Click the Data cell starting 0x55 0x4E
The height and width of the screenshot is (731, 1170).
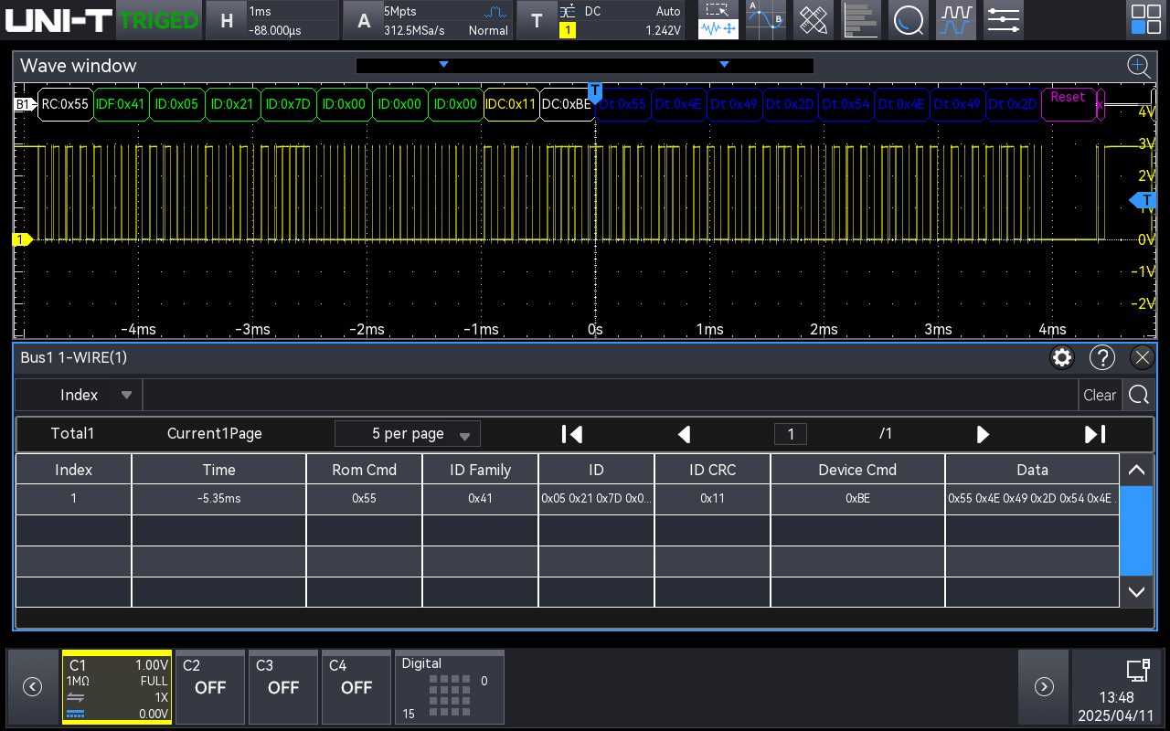click(x=1032, y=499)
